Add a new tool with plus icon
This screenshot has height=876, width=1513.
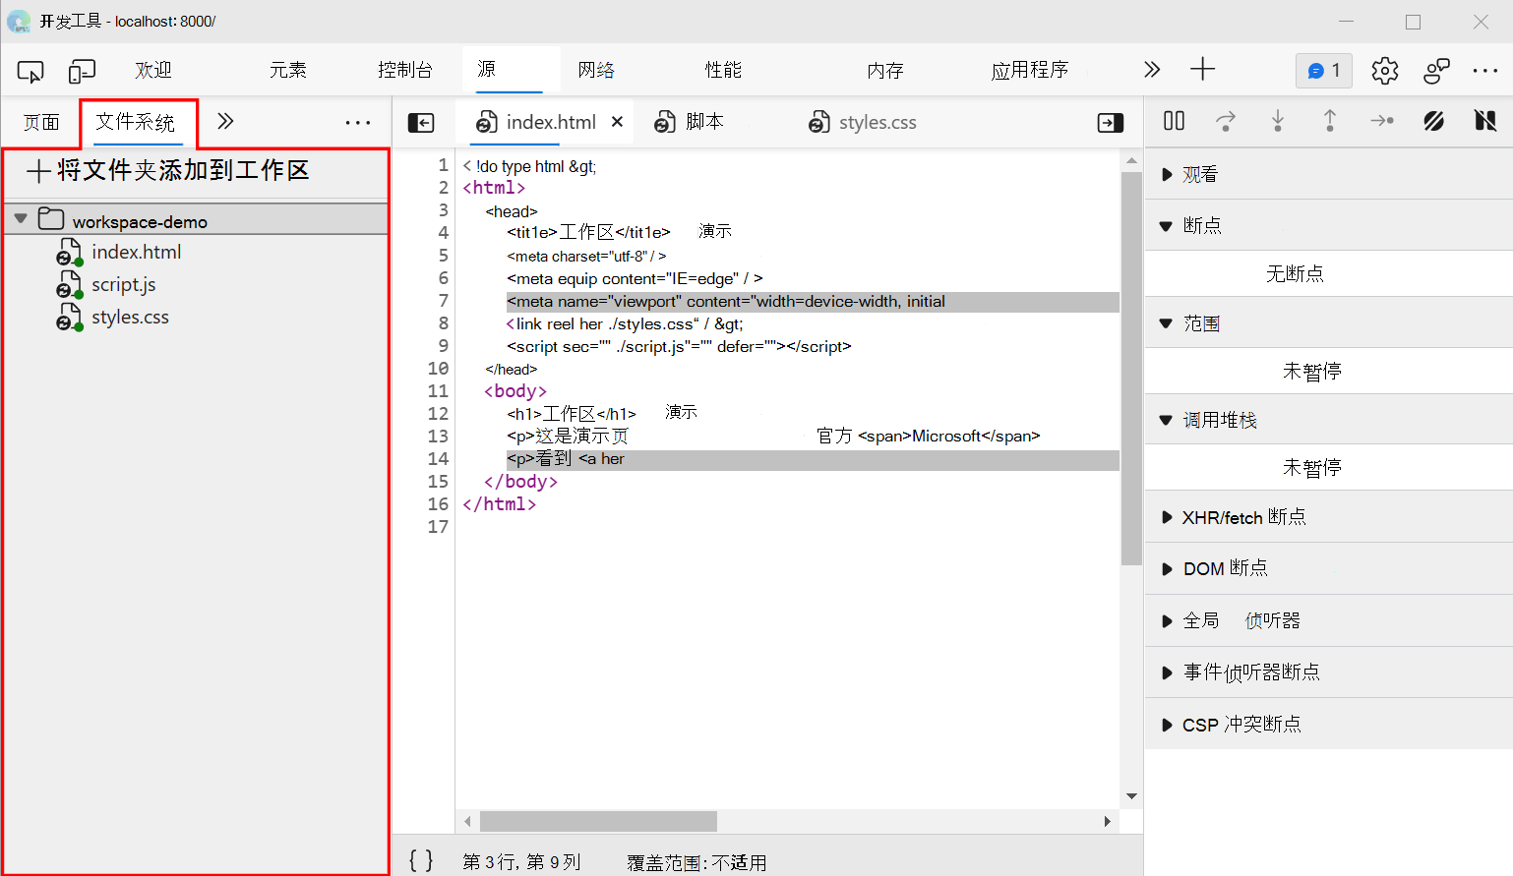[1202, 69]
